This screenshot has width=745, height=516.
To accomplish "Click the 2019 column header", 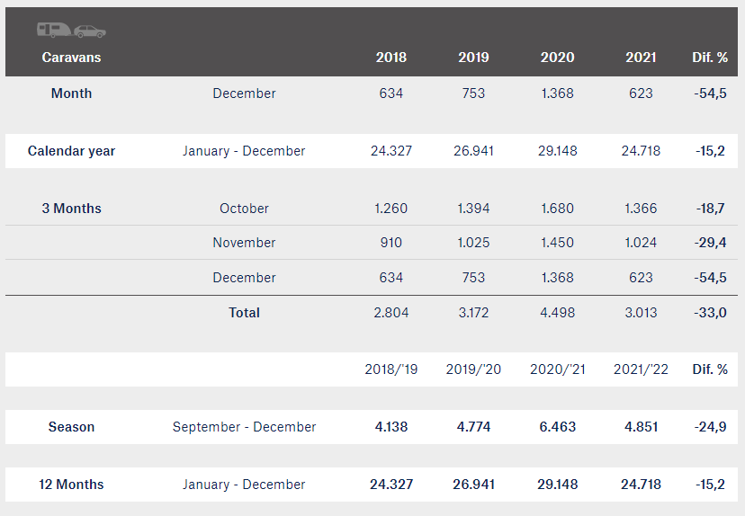I will point(473,58).
